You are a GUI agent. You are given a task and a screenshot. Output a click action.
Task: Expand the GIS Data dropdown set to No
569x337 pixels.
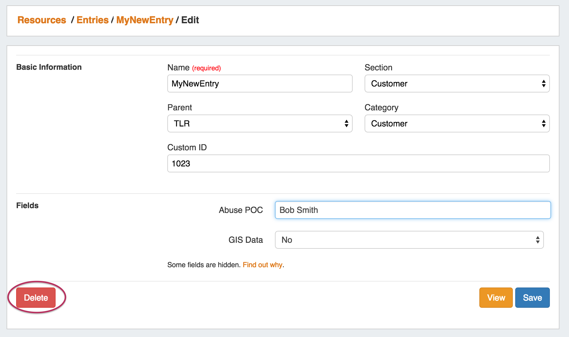tap(409, 240)
